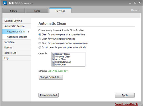Click the Change Schedule button
This screenshot has height=106, width=143.
pos(51,77)
